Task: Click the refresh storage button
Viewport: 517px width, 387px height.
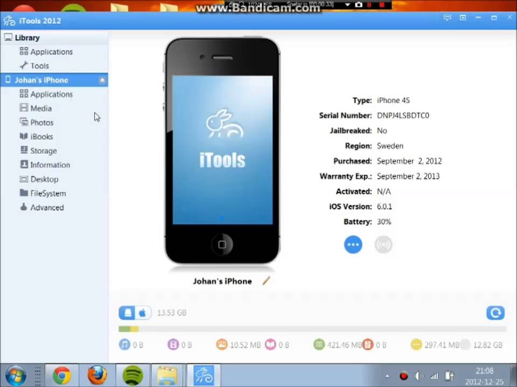Action: [x=495, y=313]
